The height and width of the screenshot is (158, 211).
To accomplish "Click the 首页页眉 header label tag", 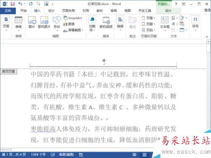I will (8, 71).
